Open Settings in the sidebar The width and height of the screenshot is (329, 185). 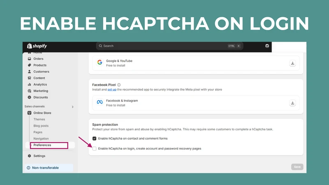pos(39,156)
